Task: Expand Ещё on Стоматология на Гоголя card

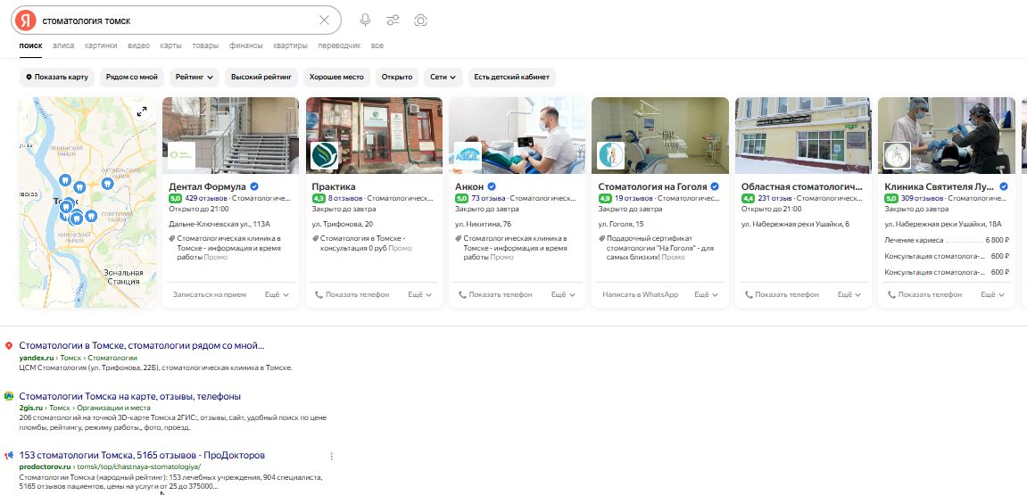Action: 706,294
